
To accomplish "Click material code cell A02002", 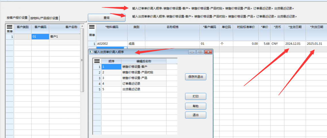I will pos(111,44).
